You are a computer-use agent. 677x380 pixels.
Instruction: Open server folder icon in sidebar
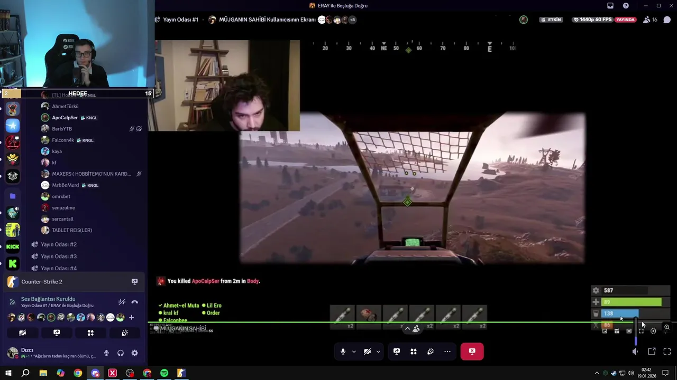click(x=13, y=196)
